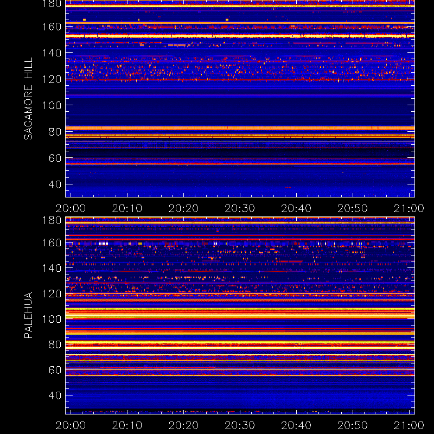Click 21:00 below the Palehua plot
434x434 pixels.
[409, 425]
